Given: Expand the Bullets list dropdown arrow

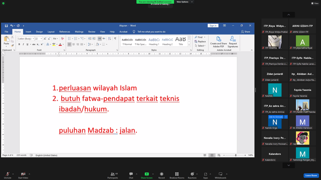Looking at the screenshot, I should (72, 38).
